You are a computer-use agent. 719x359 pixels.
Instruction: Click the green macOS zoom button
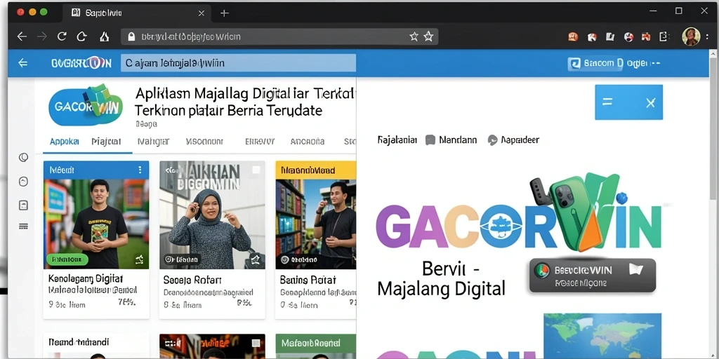[44, 13]
